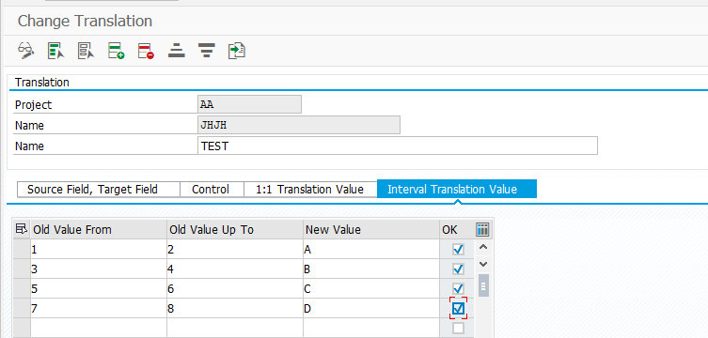Open table column configuration icon
The height and width of the screenshot is (338, 708).
click(482, 230)
